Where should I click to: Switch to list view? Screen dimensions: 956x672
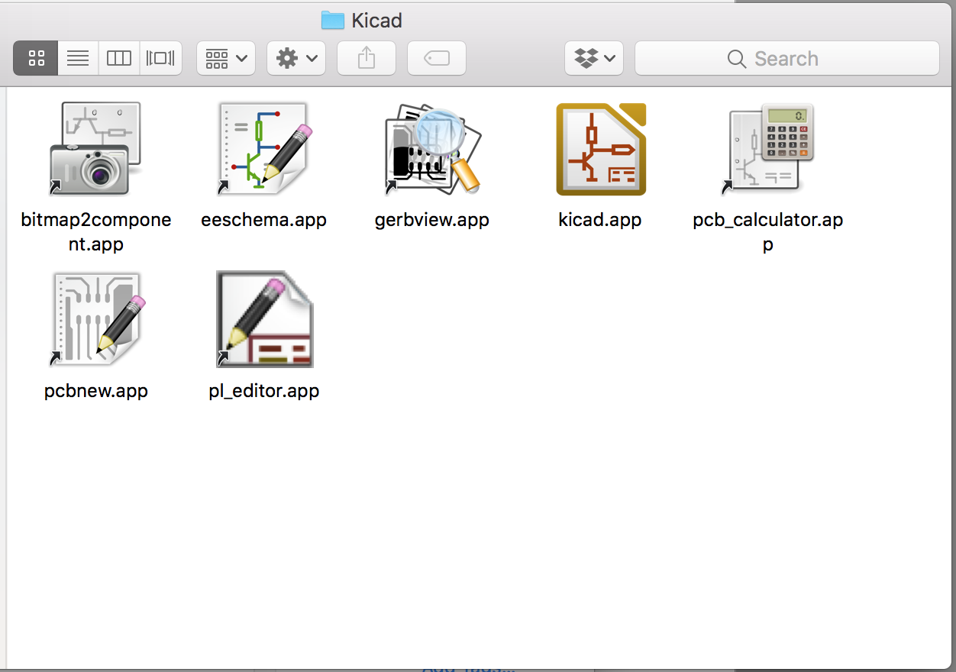pyautogui.click(x=78, y=58)
